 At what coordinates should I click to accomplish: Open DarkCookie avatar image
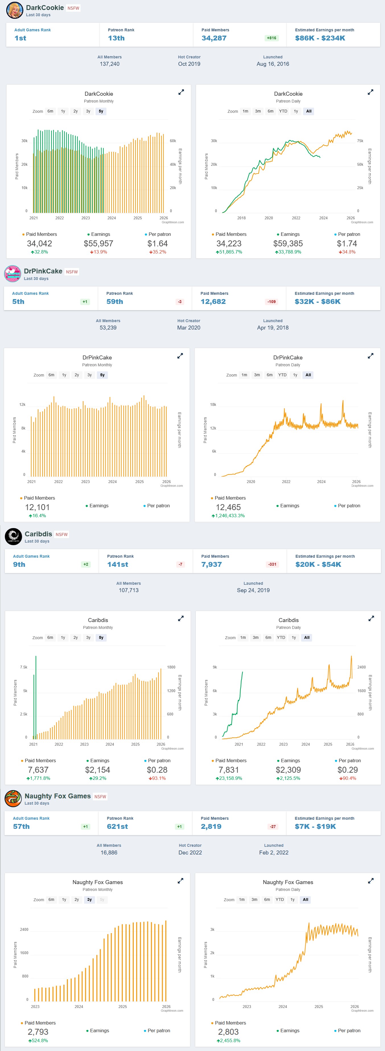pos(15,10)
